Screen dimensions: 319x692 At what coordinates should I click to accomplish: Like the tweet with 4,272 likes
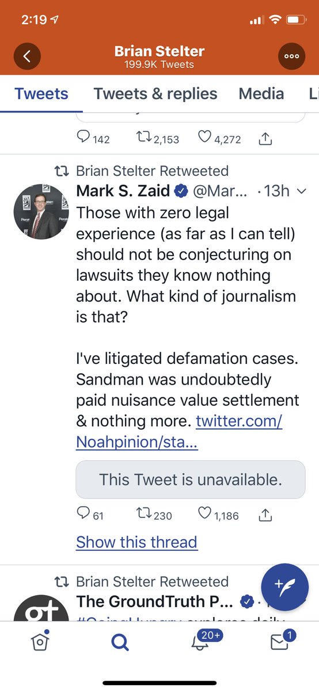point(219,138)
